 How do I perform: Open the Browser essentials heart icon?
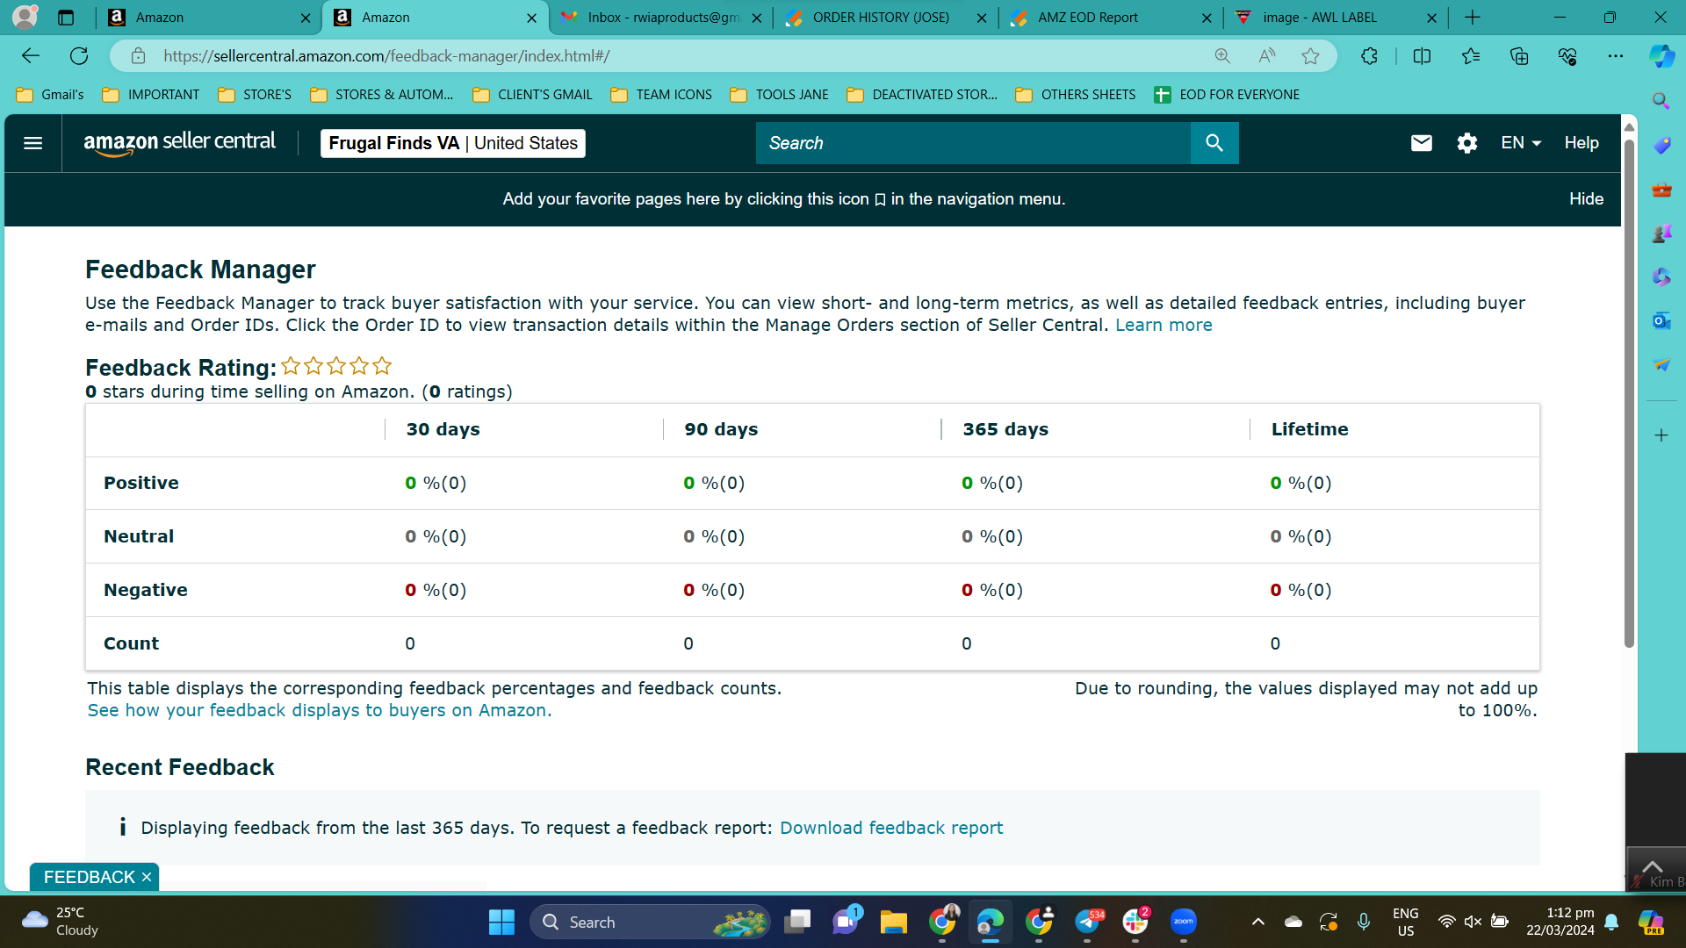(1567, 56)
